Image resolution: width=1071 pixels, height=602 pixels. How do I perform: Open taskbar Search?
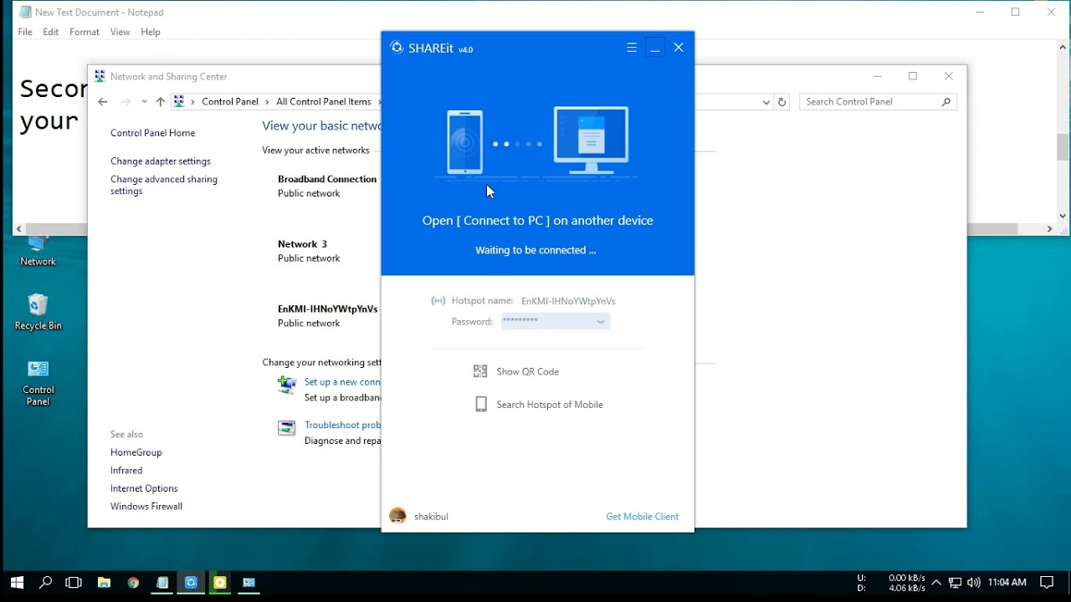pos(46,583)
